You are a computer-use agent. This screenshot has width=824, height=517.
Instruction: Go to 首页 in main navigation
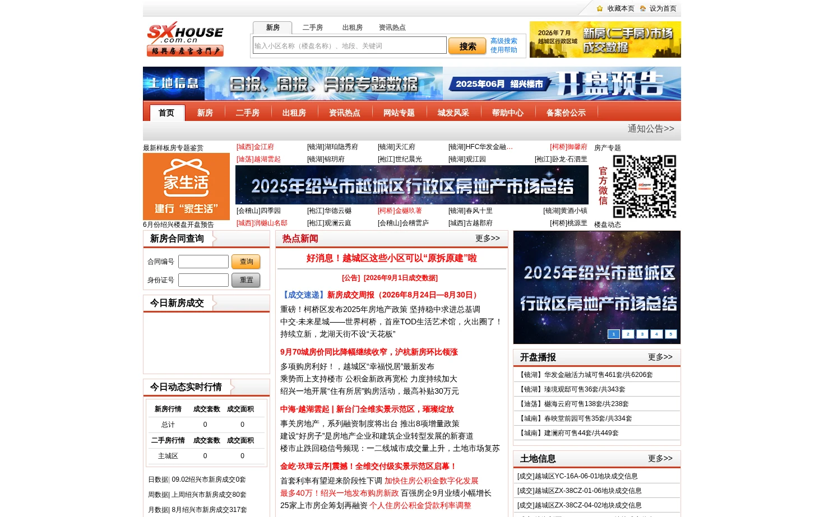click(x=166, y=113)
